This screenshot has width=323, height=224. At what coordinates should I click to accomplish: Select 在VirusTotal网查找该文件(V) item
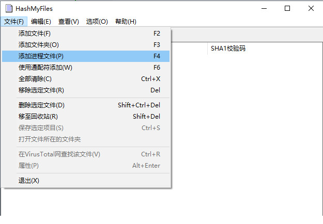click(x=86, y=154)
